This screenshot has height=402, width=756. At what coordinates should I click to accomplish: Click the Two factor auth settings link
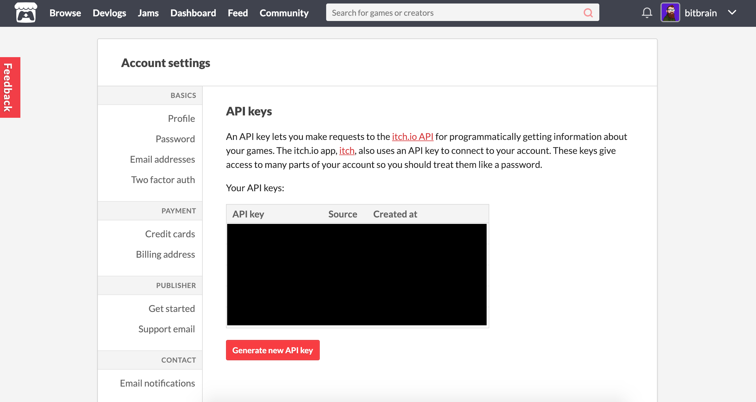pos(163,179)
